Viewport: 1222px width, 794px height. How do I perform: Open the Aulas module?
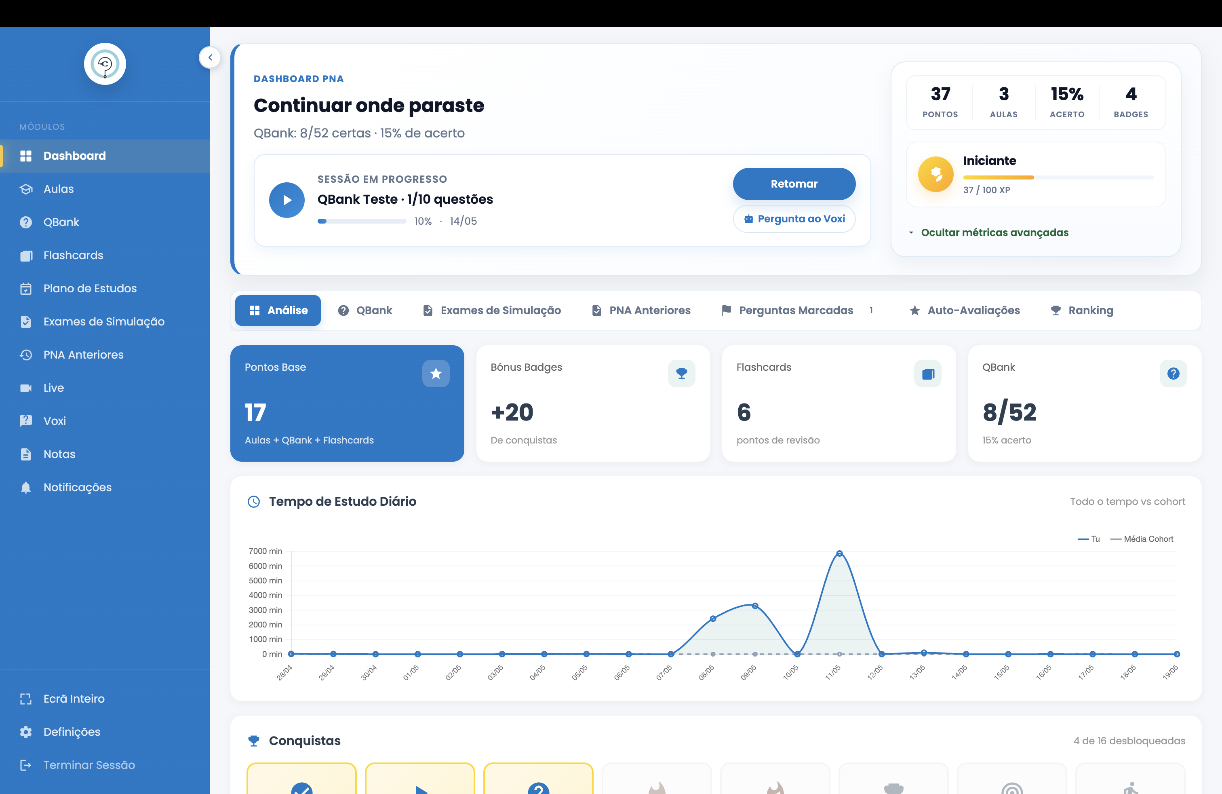tap(105, 189)
